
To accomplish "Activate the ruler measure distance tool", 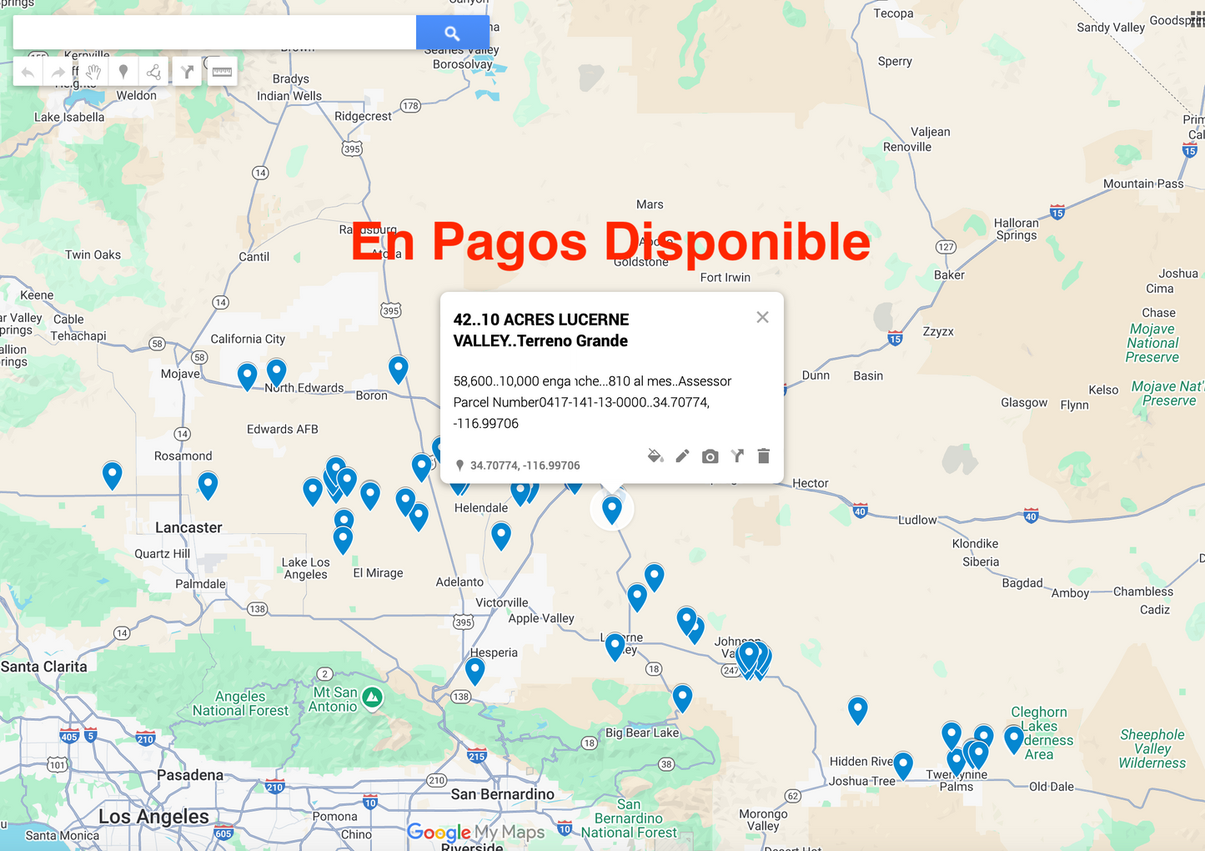I will [x=222, y=72].
